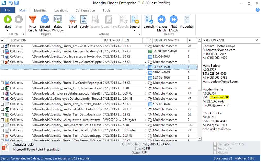Switch to the Main ribbon tab
Screen dimensions: 261x162
pos(23,10)
